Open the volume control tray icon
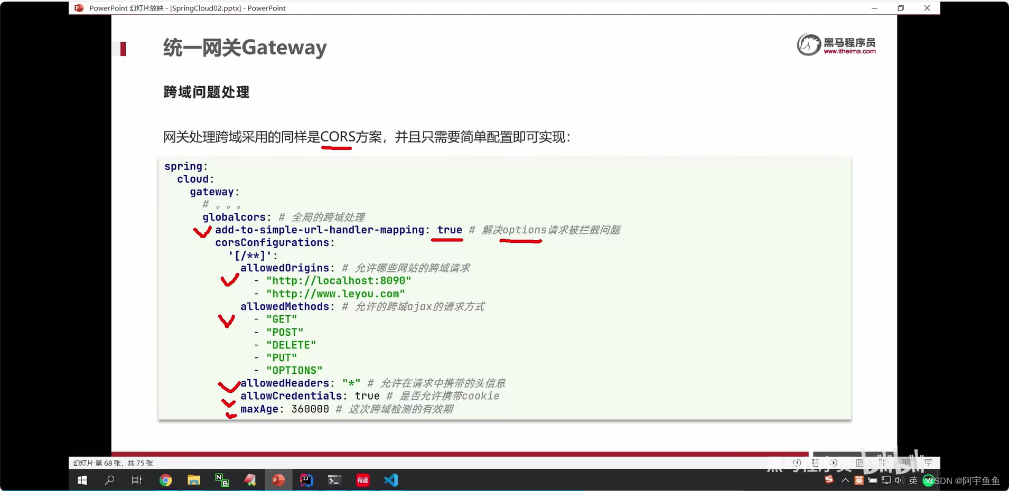1009x491 pixels. click(900, 480)
